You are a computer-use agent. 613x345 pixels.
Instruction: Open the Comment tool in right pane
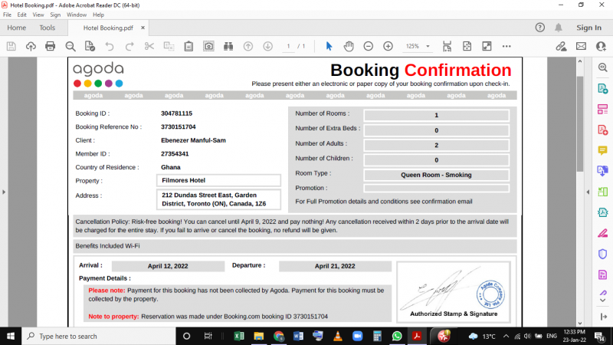(602, 150)
